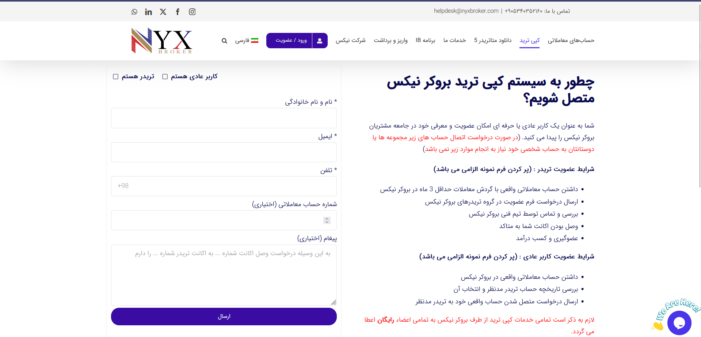Open the واریز و برداشت menu item
The image size is (701, 337).
pyautogui.click(x=390, y=40)
